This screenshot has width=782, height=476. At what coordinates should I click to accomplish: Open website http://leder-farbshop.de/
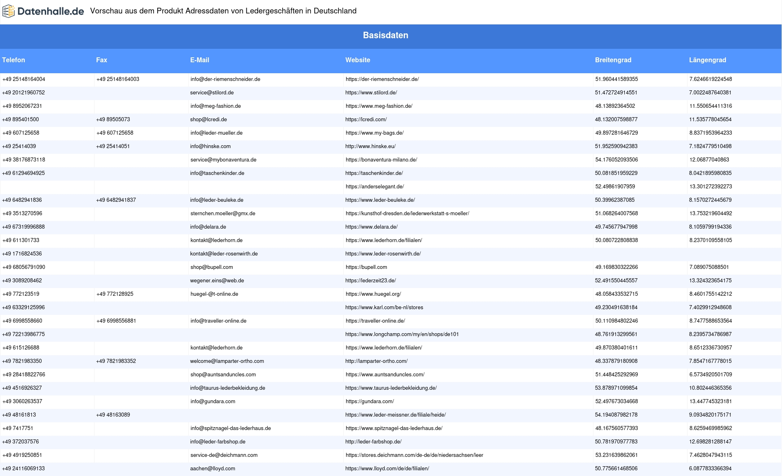pos(373,442)
